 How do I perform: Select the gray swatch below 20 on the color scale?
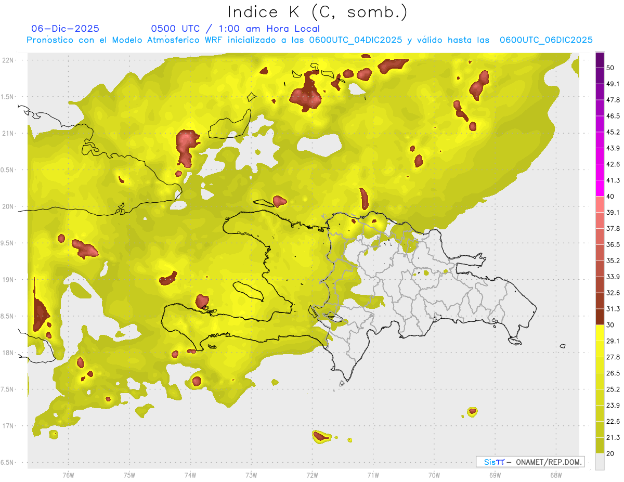point(600,462)
